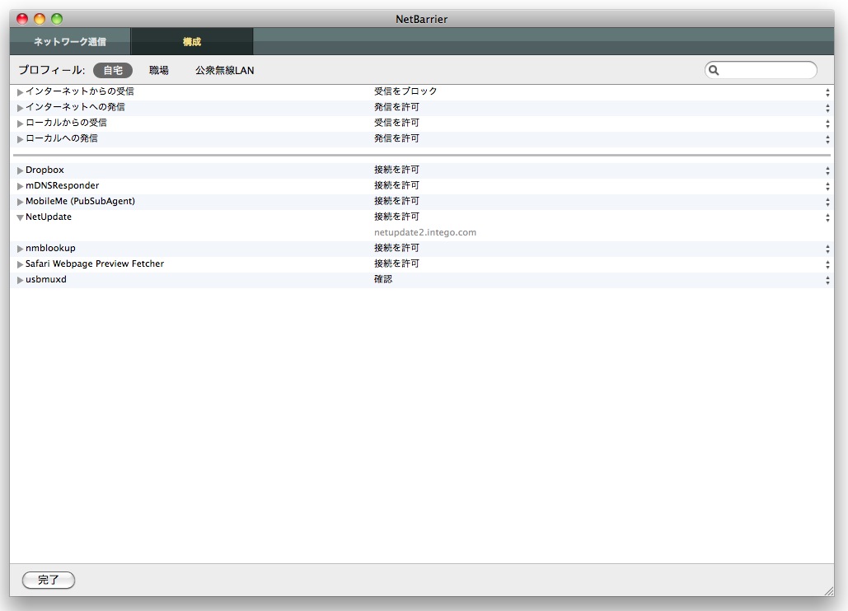Select the 構成 tab
Screen dimensions: 848x611
click(192, 42)
